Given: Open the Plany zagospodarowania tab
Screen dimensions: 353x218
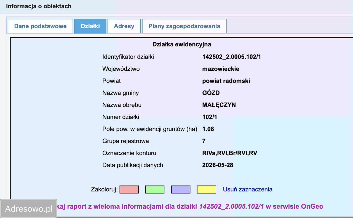Looking at the screenshot, I should click(x=184, y=26).
